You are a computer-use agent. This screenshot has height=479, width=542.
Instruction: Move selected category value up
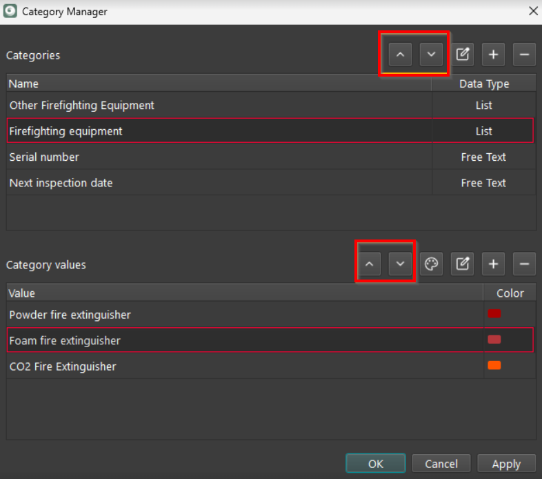370,264
